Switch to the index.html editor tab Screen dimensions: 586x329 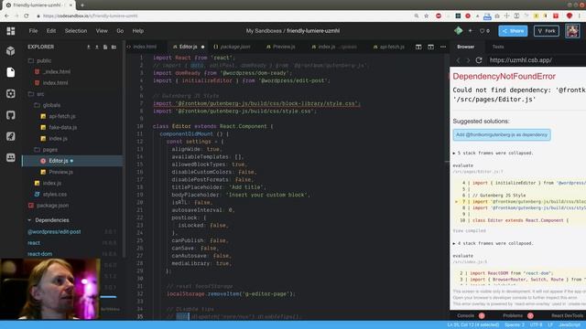coord(142,47)
